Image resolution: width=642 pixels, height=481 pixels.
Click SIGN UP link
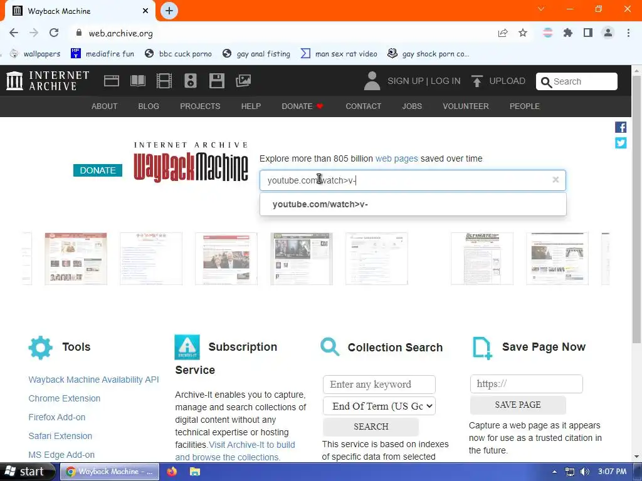coord(406,81)
